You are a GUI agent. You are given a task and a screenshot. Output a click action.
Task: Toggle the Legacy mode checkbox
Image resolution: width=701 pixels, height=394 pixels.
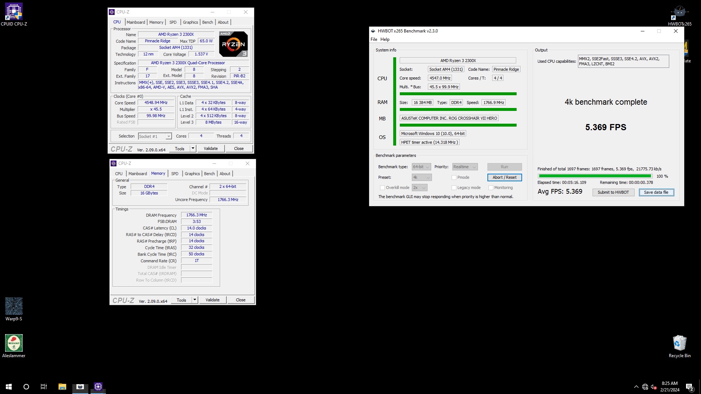(454, 188)
